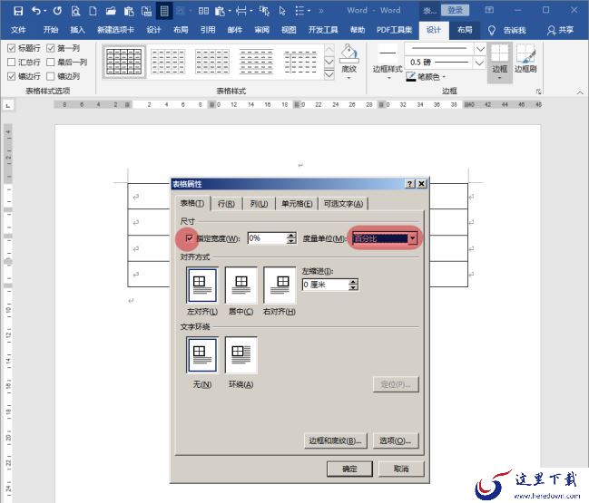The height and width of the screenshot is (503, 589).
Task: Click the highlighted page view icon
Action: tap(164, 11)
